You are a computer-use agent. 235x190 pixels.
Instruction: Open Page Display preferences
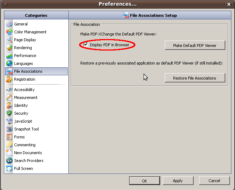[x=25, y=40]
